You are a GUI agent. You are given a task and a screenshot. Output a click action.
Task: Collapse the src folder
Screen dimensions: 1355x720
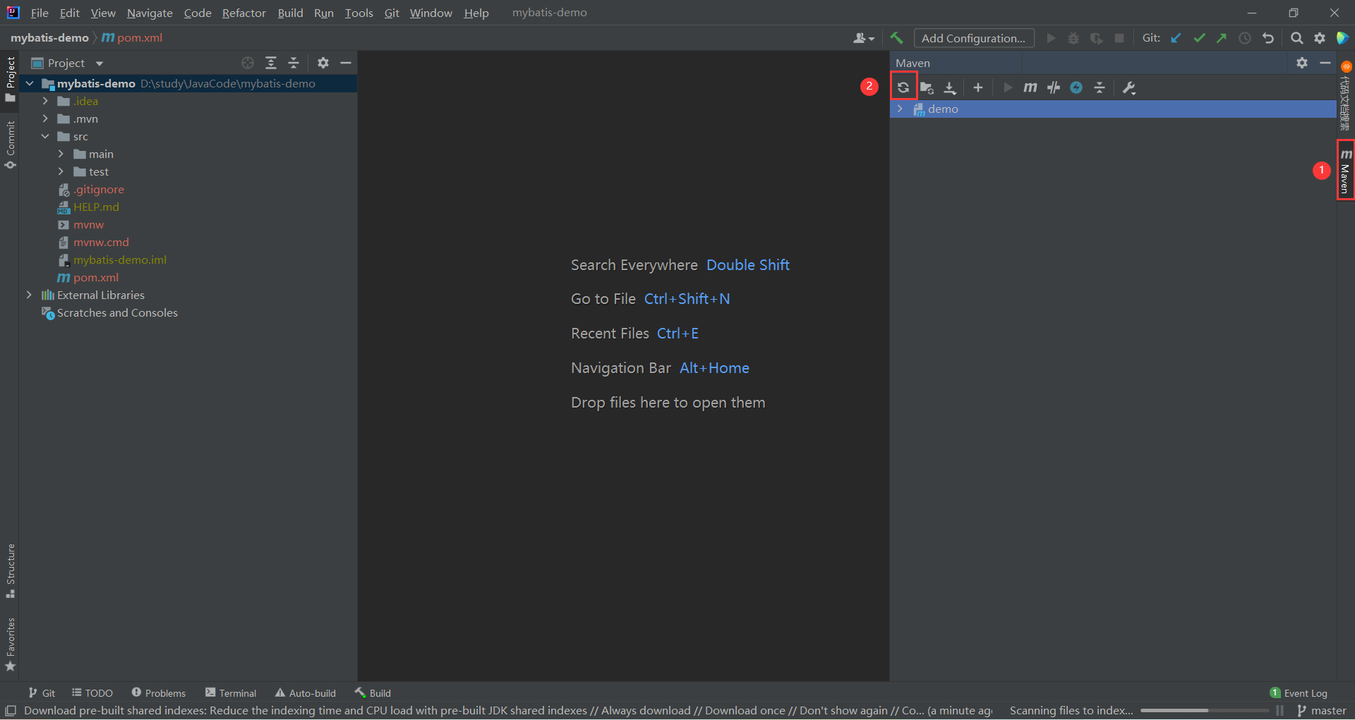(x=45, y=136)
